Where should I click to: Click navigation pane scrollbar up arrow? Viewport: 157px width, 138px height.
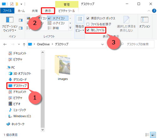[43, 52]
